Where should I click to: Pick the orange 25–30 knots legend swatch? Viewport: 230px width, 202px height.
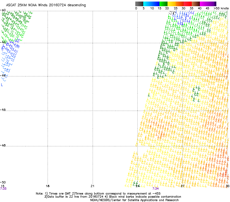click(180, 4)
